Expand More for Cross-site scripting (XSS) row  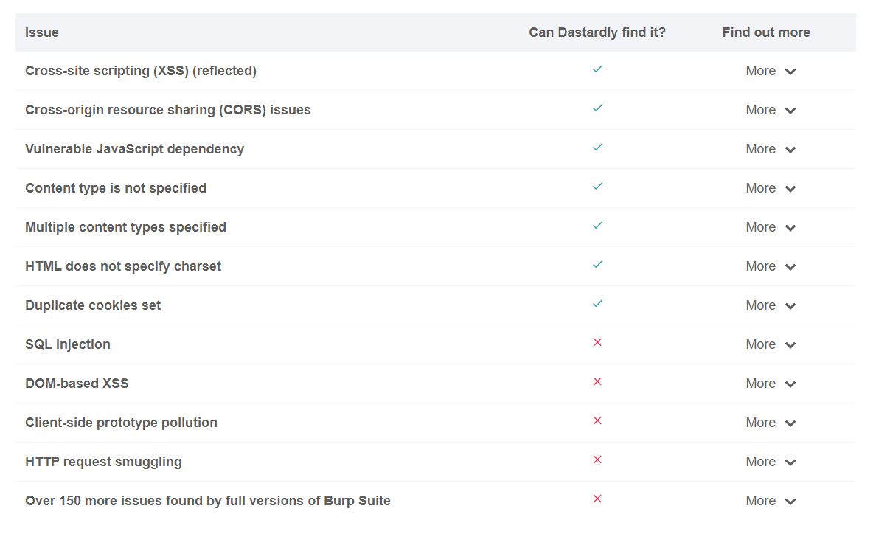pyautogui.click(x=770, y=71)
